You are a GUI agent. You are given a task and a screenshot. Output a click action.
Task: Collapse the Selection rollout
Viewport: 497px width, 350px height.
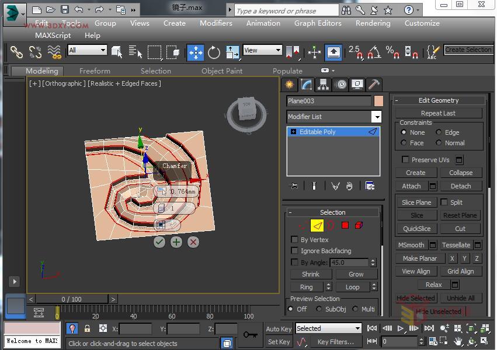click(x=290, y=212)
